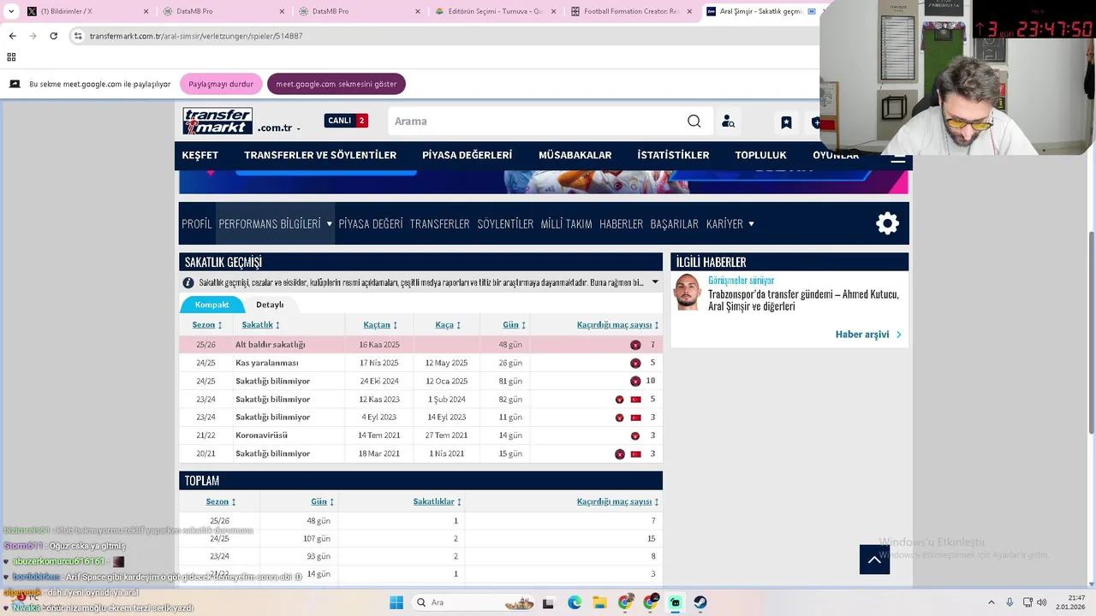
Task: Click the search magnifier icon
Action: coord(694,121)
